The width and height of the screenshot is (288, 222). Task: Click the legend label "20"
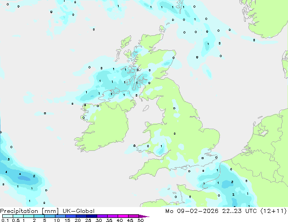[x=78, y=220]
